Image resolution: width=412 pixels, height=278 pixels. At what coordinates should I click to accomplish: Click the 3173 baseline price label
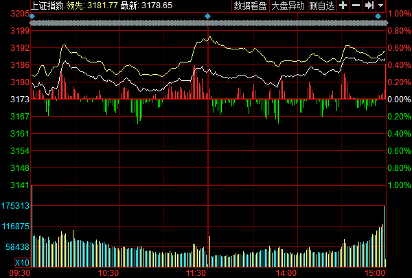pos(19,100)
